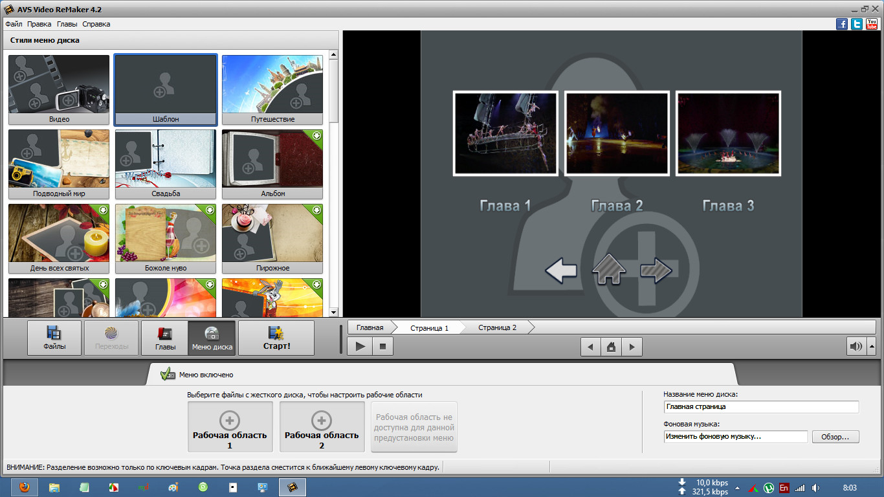The height and width of the screenshot is (497, 884).
Task: Select the Свадьба menu style thumbnail
Action: [166, 164]
